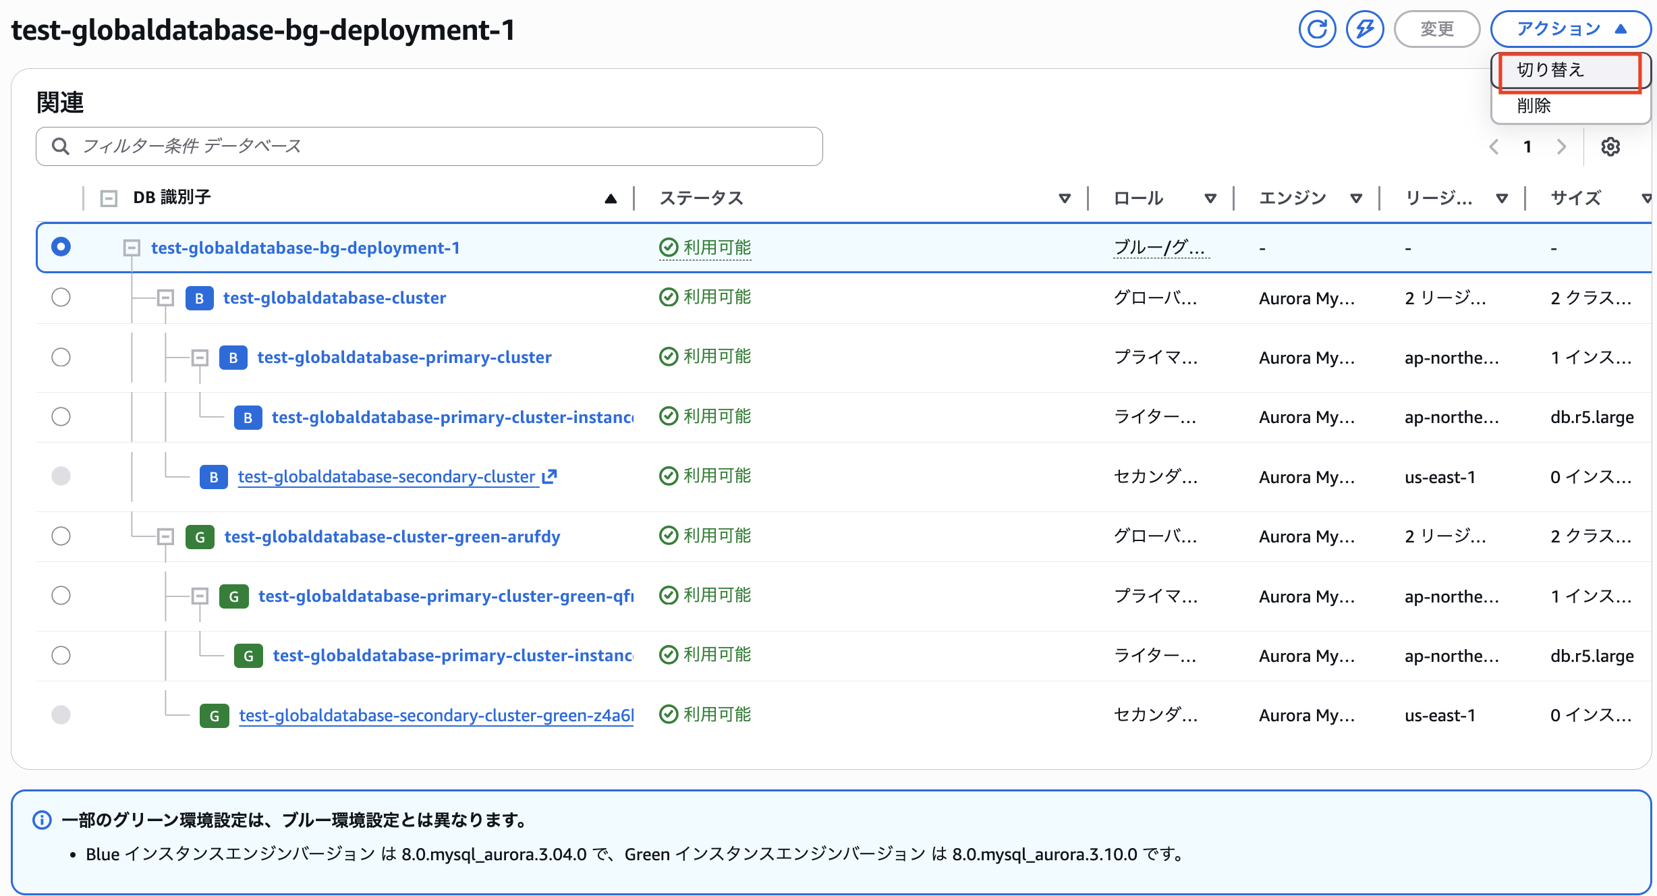
Task: Open table preferences gear icon
Action: tap(1610, 146)
